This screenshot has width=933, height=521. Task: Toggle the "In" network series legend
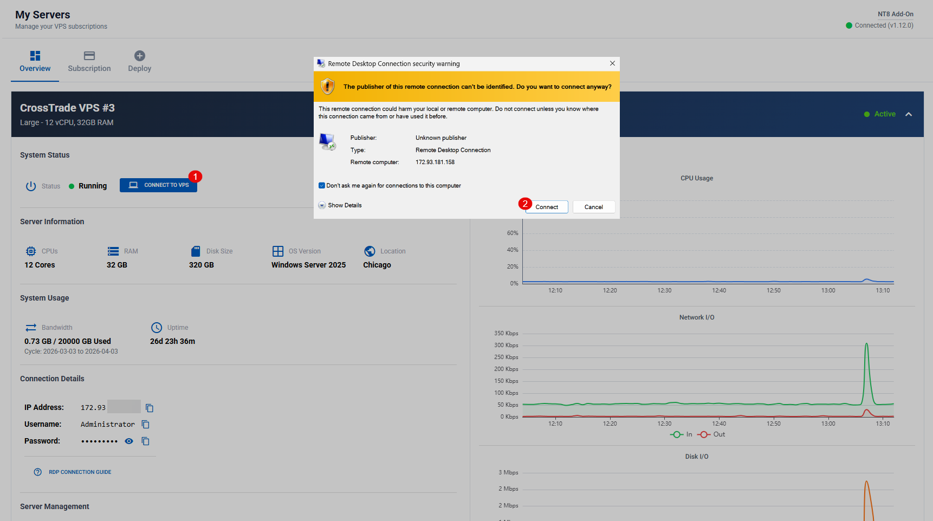(x=681, y=434)
